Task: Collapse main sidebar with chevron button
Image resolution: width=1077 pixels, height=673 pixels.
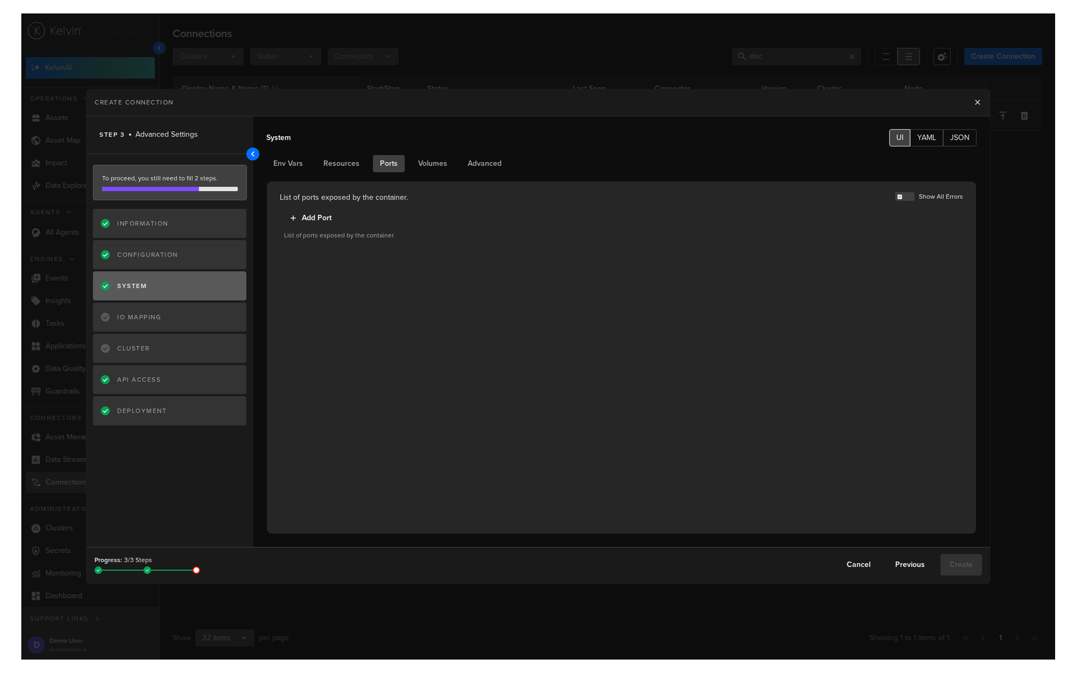Action: point(159,48)
